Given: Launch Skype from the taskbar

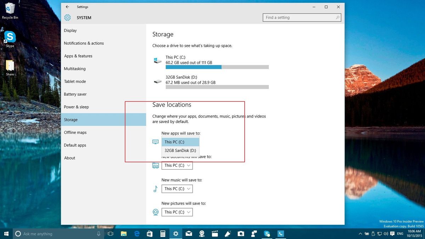Looking at the screenshot, I should point(267,234).
